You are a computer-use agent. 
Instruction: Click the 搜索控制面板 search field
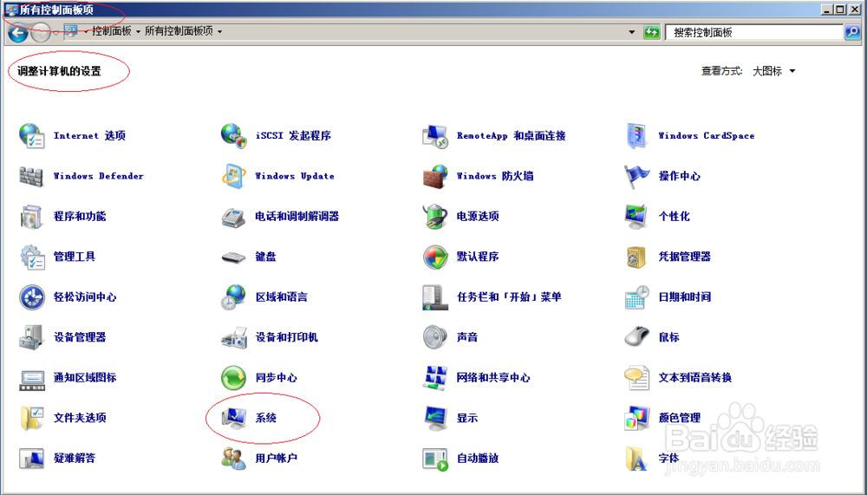tap(755, 32)
